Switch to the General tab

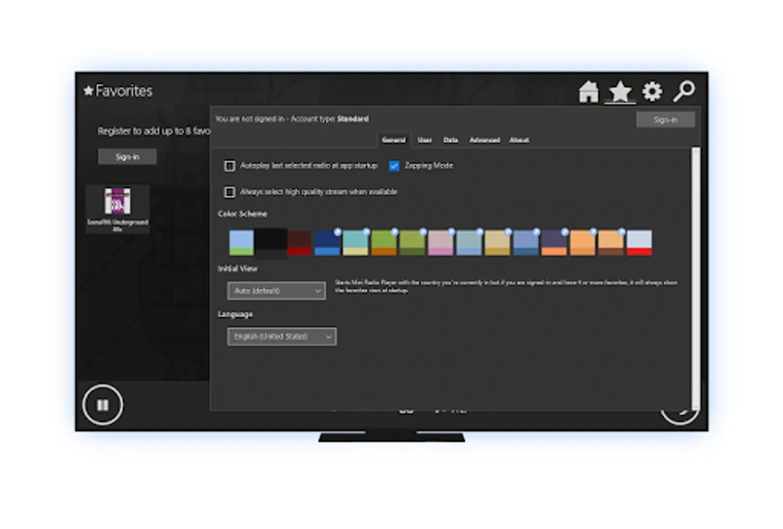[x=393, y=140]
